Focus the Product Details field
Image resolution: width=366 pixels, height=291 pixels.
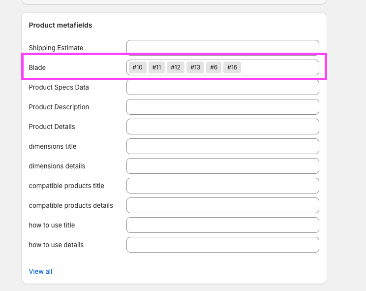222,127
